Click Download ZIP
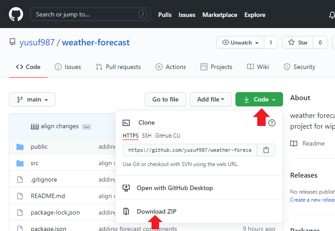This screenshot has width=335, height=231. (156, 211)
